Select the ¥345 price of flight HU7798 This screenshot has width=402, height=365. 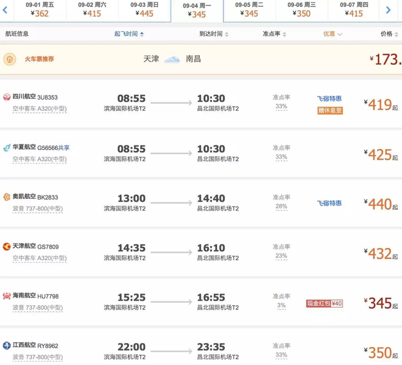(380, 303)
